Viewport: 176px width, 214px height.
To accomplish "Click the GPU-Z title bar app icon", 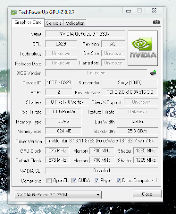I will tap(14, 13).
